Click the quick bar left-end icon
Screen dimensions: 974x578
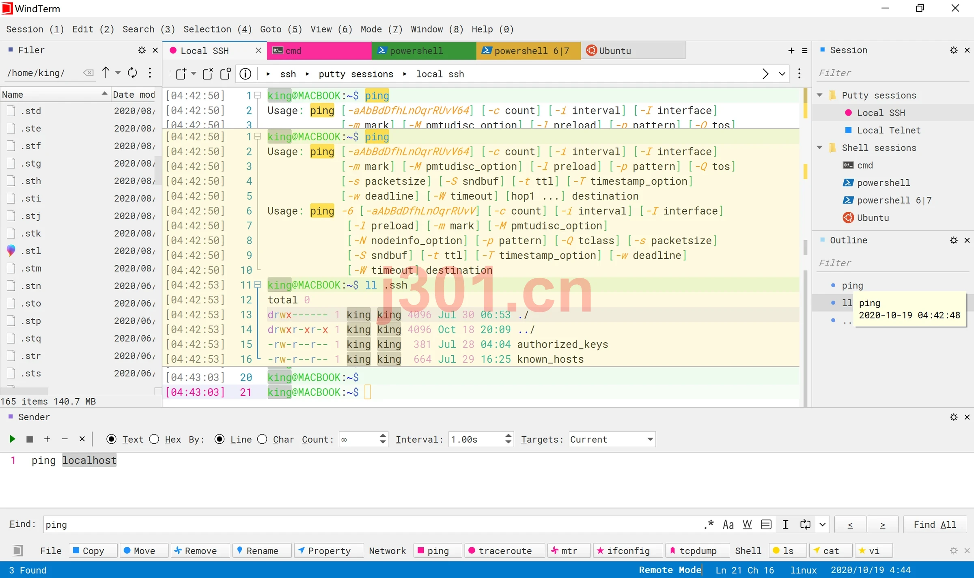[x=17, y=550]
